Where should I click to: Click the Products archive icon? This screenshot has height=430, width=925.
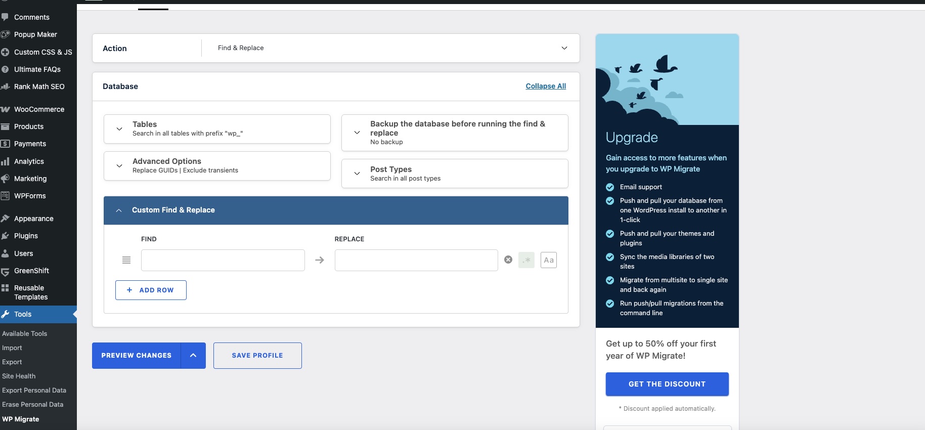pos(5,126)
